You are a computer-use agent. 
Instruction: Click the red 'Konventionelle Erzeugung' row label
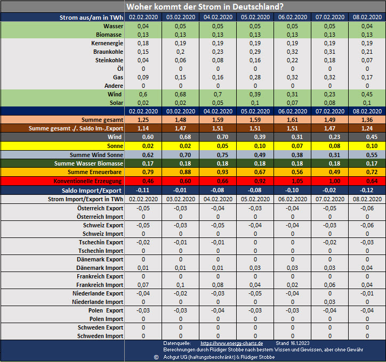pyautogui.click(x=87, y=180)
